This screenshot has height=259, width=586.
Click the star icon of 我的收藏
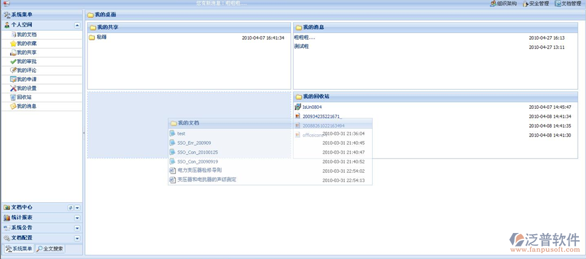click(13, 44)
